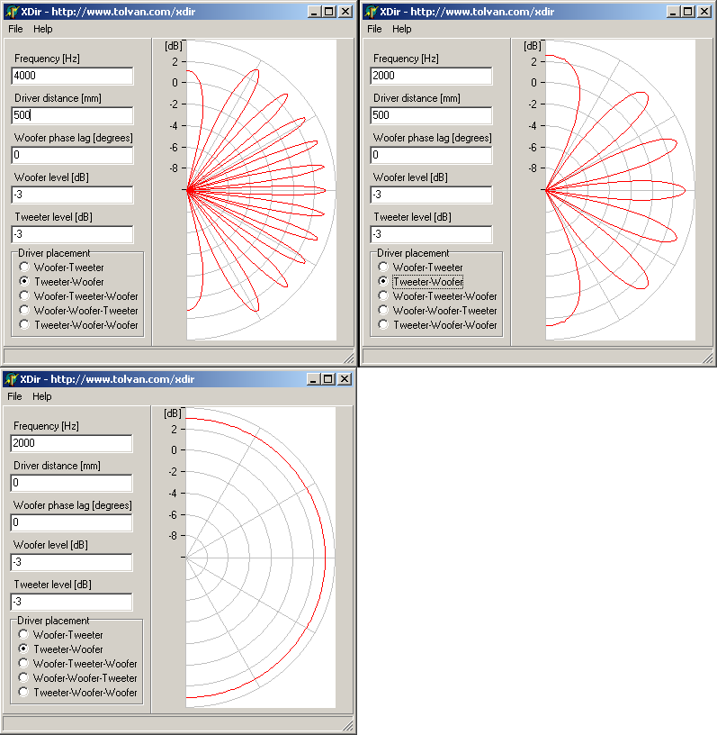The image size is (717, 735).
Task: Click the resize grip of the top-right window
Action: click(x=708, y=358)
